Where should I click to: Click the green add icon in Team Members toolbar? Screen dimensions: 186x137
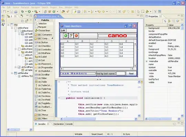point(65,36)
